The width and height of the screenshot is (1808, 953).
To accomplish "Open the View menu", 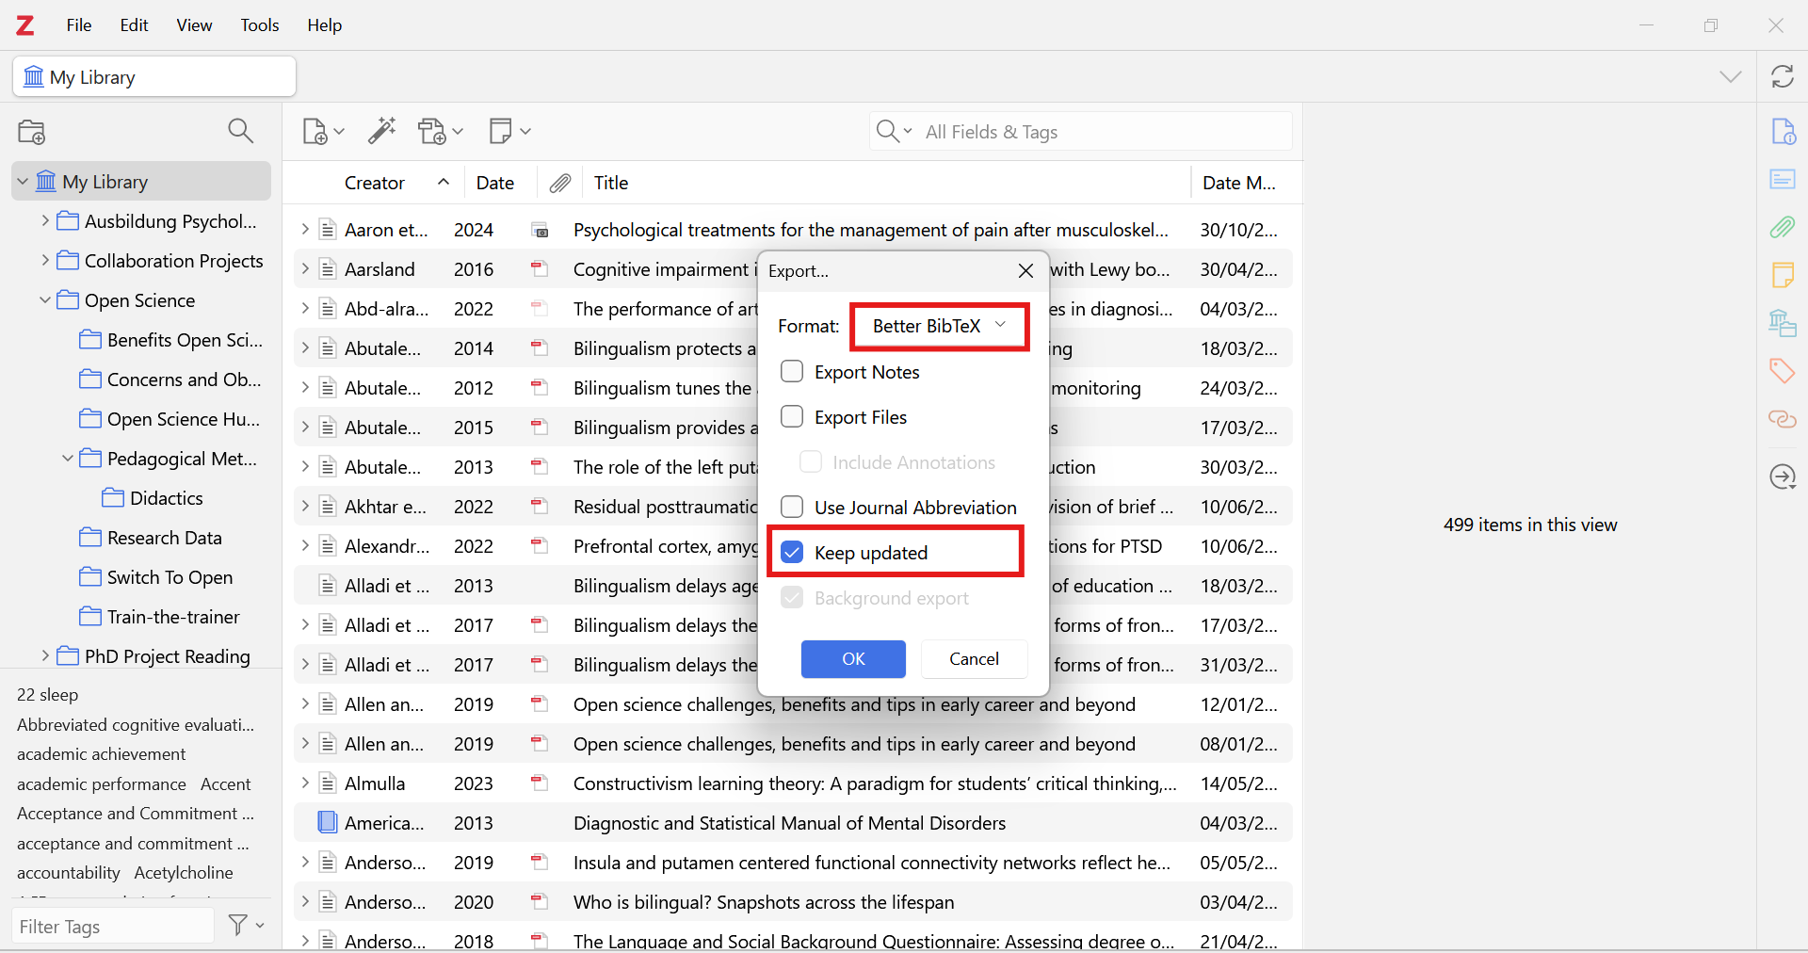I will pyautogui.click(x=194, y=25).
